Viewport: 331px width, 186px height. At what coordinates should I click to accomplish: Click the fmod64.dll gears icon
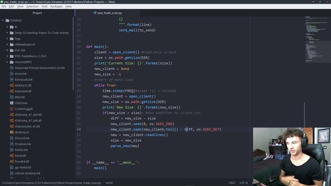11,162
